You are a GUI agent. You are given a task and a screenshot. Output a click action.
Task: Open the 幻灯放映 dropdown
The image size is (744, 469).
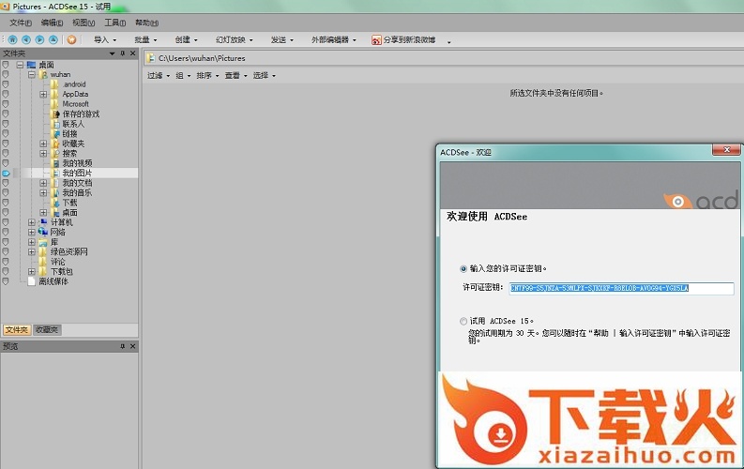[235, 39]
